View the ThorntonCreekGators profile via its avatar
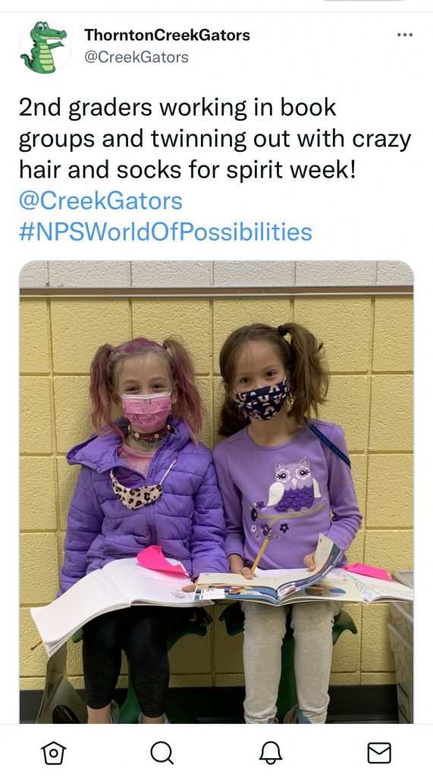Screen dimensions: 433x777 [45, 47]
